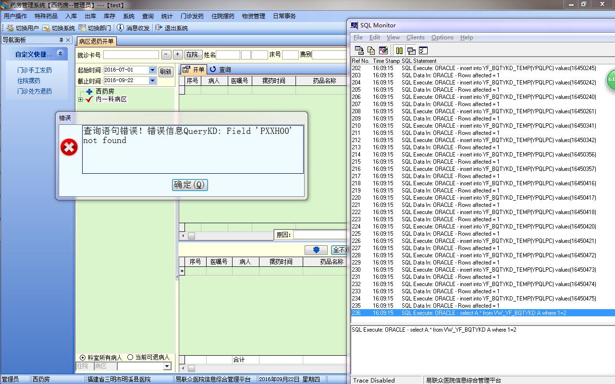The image size is (615, 384).
Task: Pin the 导航面板 navigation panel
Action: (x=61, y=40)
